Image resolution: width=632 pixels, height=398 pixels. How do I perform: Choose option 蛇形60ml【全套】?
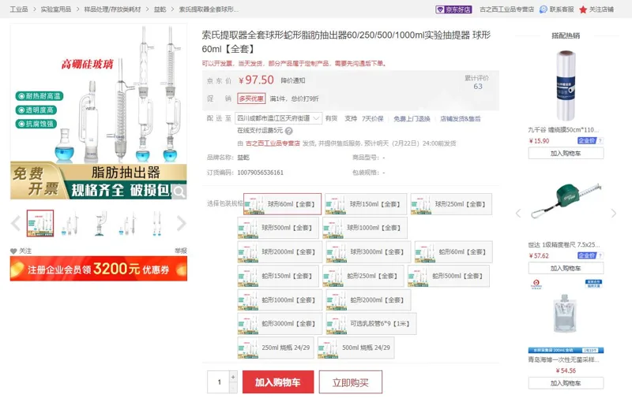(453, 251)
